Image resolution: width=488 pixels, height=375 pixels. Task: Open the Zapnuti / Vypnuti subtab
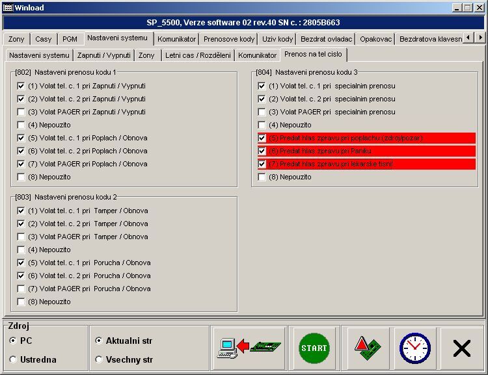coord(103,55)
